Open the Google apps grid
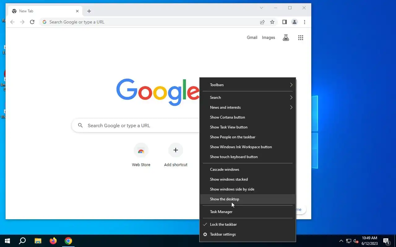This screenshot has height=247, width=396. coord(301,38)
